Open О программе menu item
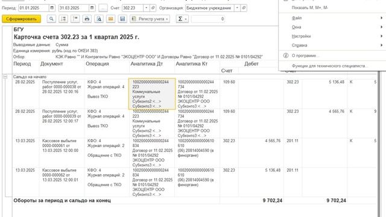Screen dimensions: 386x217 332,55
